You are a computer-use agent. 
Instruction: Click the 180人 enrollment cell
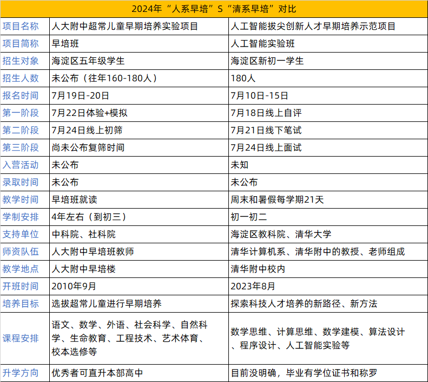click(x=243, y=78)
